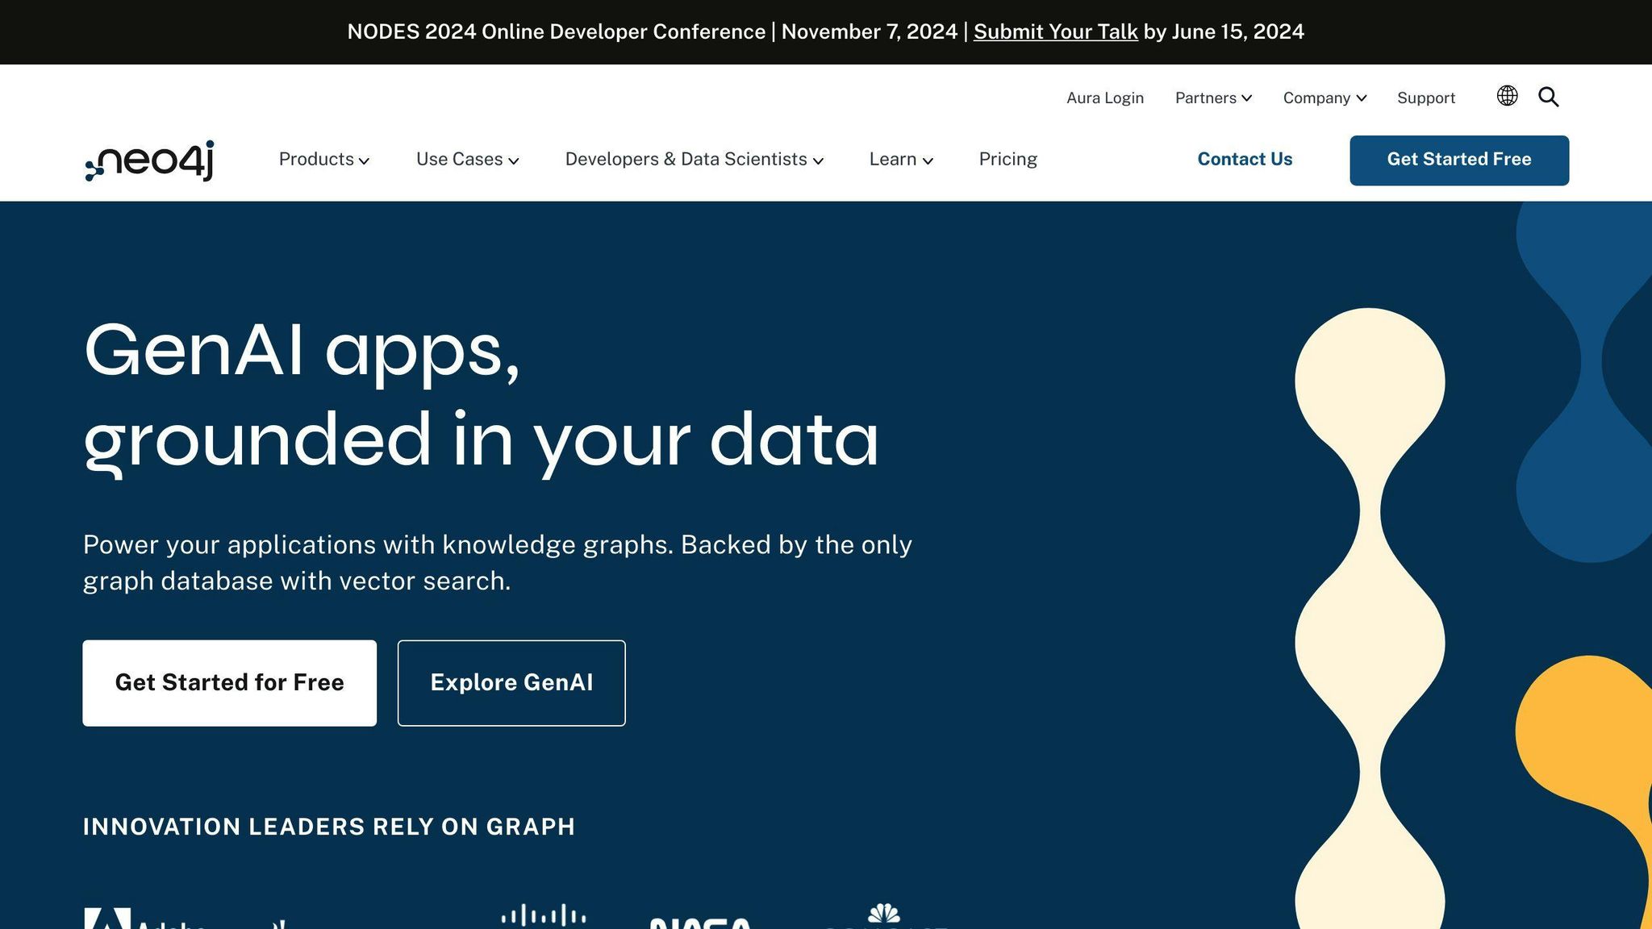Viewport: 1652px width, 929px height.
Task: Expand Developers & Data Scientists
Action: (x=694, y=159)
